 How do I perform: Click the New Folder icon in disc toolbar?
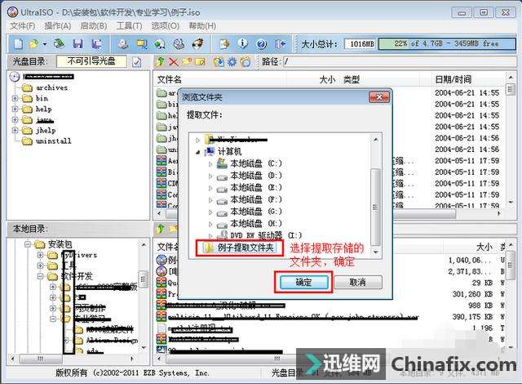point(187,61)
